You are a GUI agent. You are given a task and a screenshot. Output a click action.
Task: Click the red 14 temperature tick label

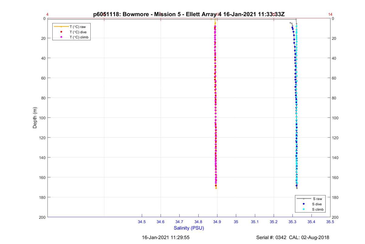[x=330, y=14]
